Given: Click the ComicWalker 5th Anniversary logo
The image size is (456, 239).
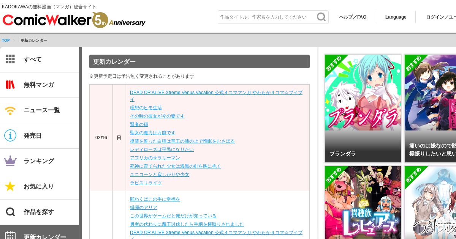Looking at the screenshot, I should [x=74, y=20].
